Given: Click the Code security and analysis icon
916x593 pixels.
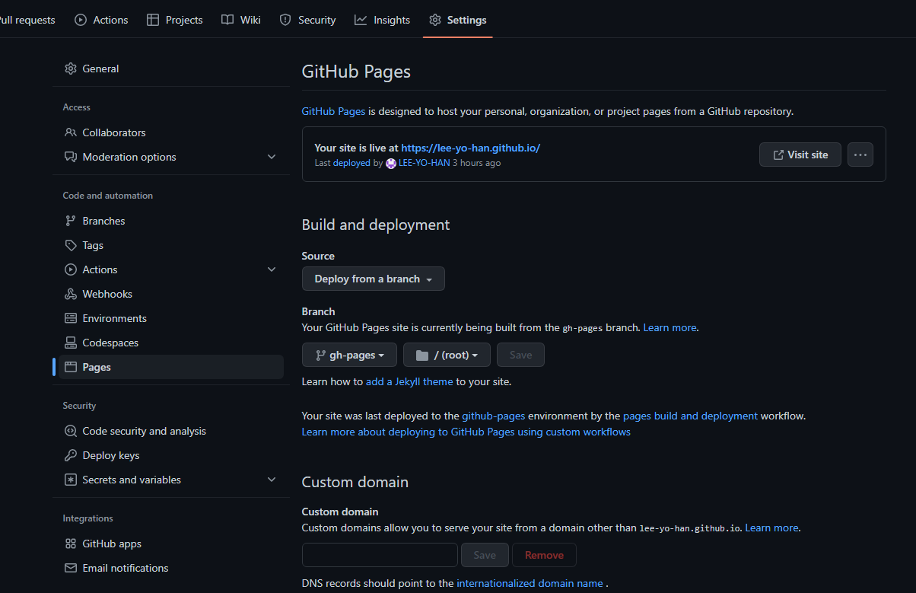Looking at the screenshot, I should (71, 431).
